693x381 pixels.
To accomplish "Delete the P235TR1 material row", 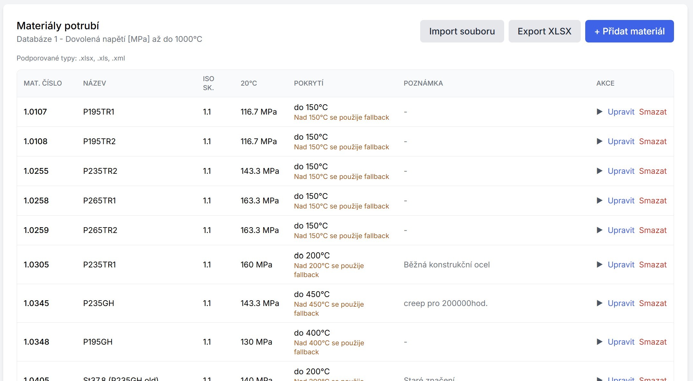I will point(652,265).
